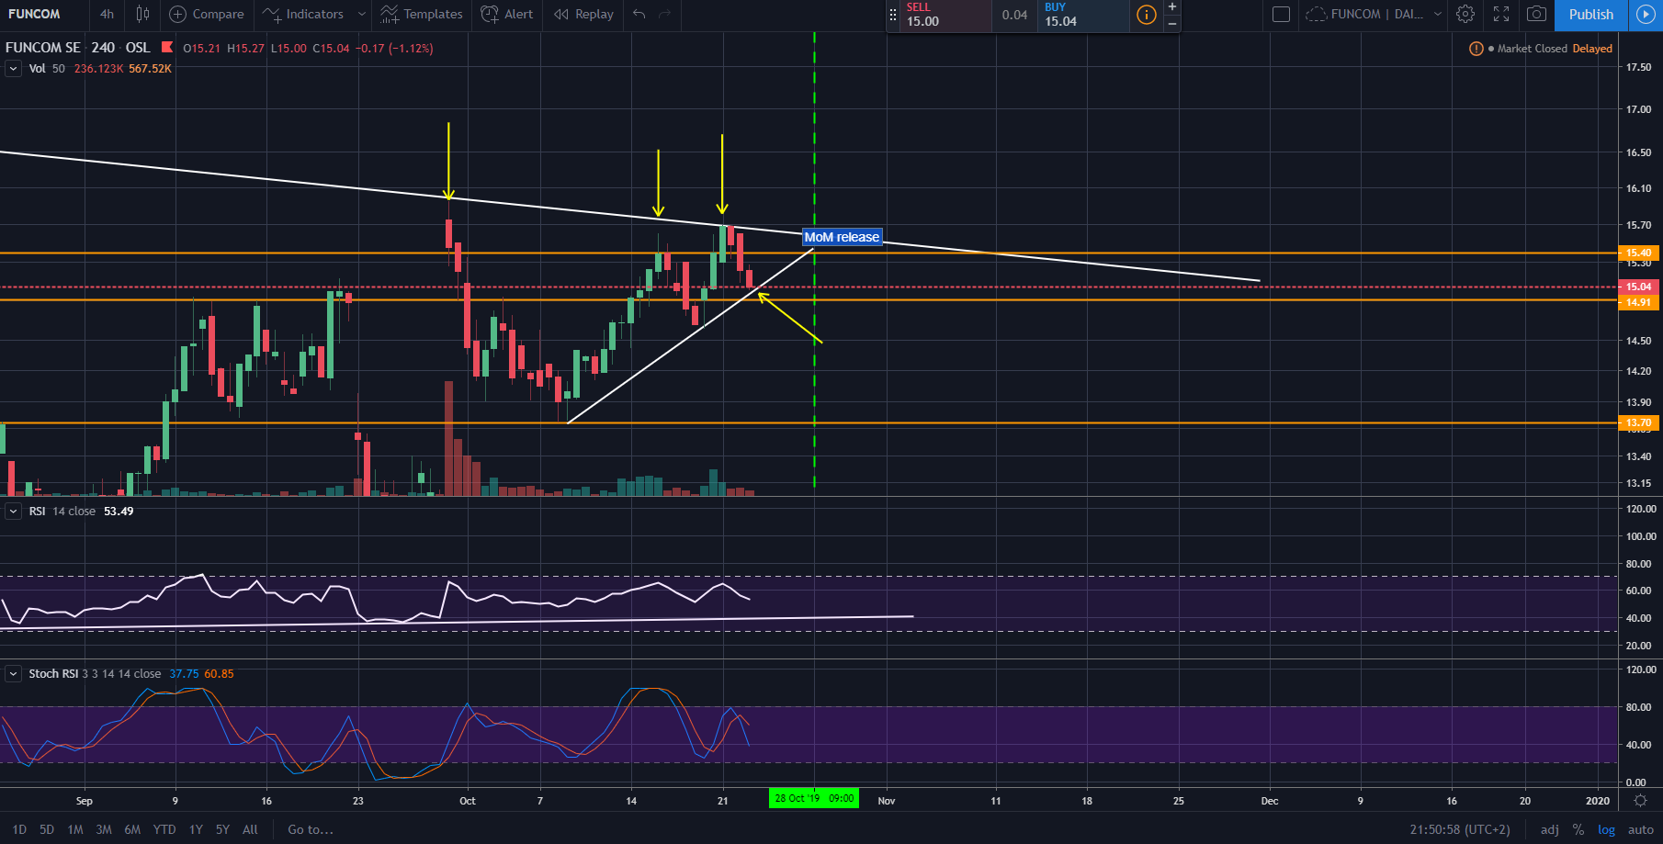This screenshot has height=844, width=1663.
Task: Select the 1M date range
Action: coord(75,829)
